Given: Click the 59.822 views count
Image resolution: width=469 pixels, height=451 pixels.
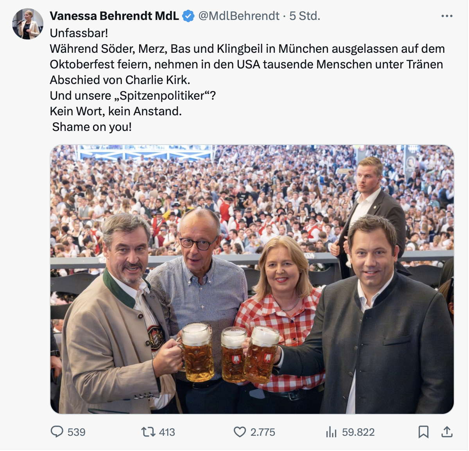Looking at the screenshot, I should pyautogui.click(x=358, y=432).
